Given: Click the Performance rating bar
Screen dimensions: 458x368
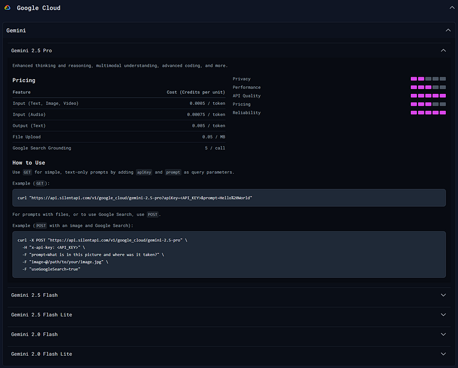Looking at the screenshot, I should [x=428, y=87].
